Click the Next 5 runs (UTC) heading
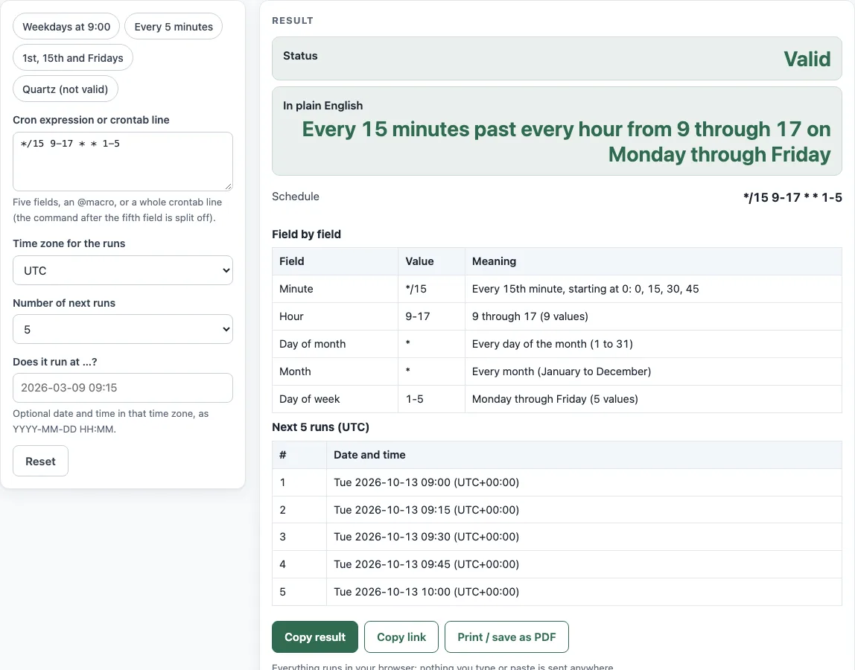Image resolution: width=855 pixels, height=670 pixels. tap(320, 427)
